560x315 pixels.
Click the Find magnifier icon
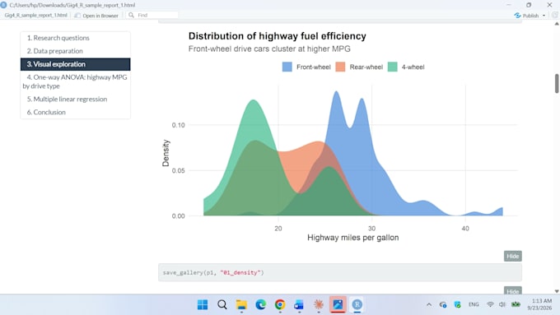pos(132,15)
